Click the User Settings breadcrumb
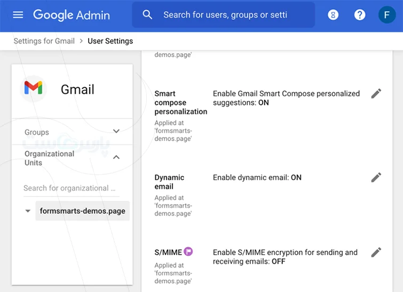 [110, 41]
